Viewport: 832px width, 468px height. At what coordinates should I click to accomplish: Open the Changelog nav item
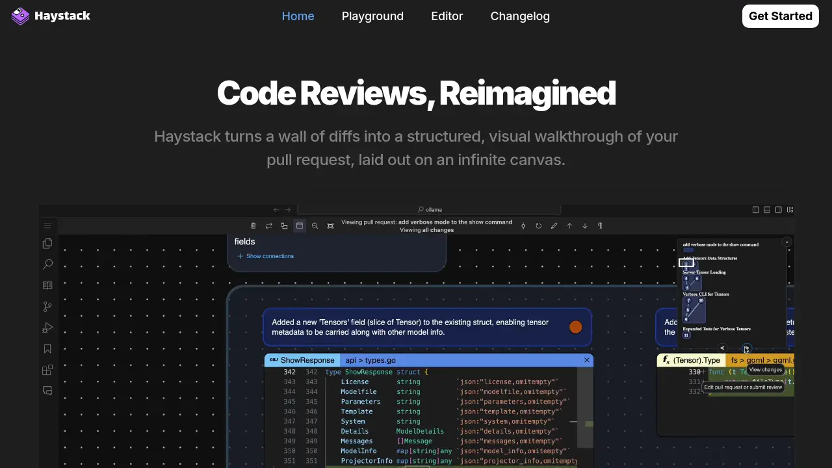tap(520, 16)
